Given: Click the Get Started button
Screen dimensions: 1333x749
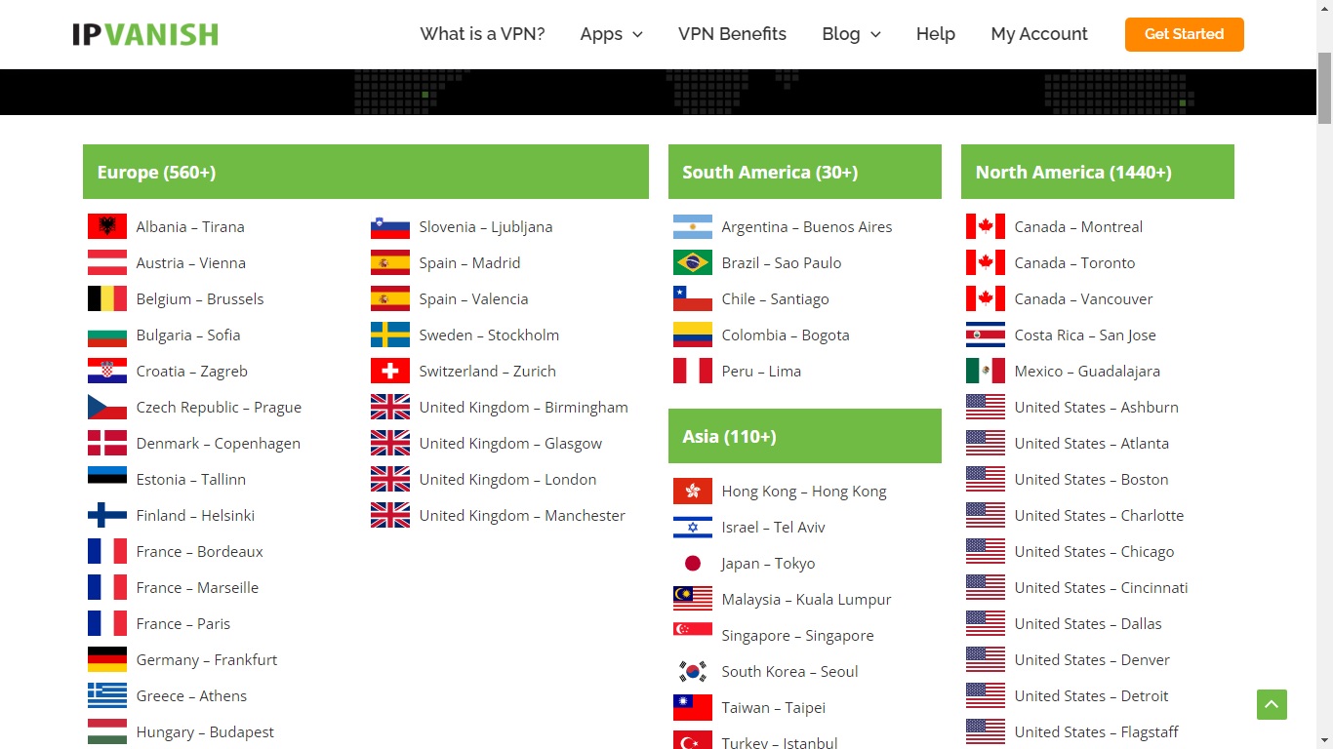Looking at the screenshot, I should pyautogui.click(x=1184, y=33).
